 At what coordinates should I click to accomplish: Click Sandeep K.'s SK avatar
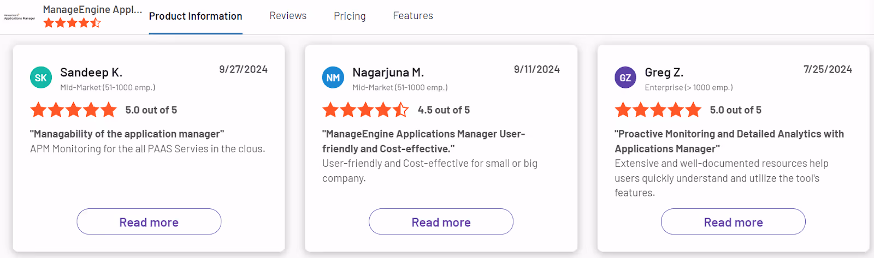point(41,77)
